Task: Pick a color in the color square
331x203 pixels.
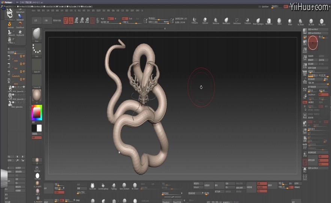Action: [36, 112]
